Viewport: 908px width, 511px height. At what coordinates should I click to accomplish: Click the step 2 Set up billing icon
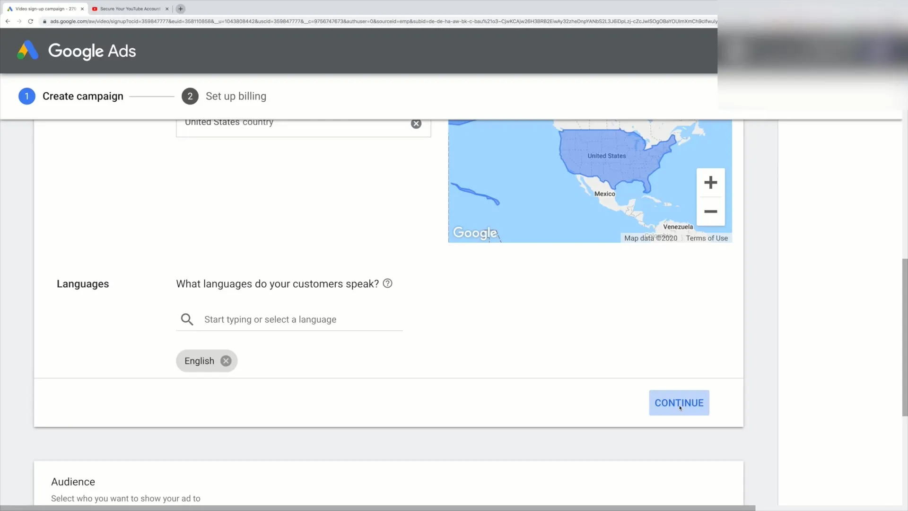pos(190,96)
